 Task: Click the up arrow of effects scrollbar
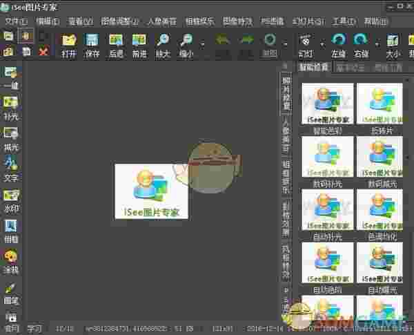pos(407,79)
